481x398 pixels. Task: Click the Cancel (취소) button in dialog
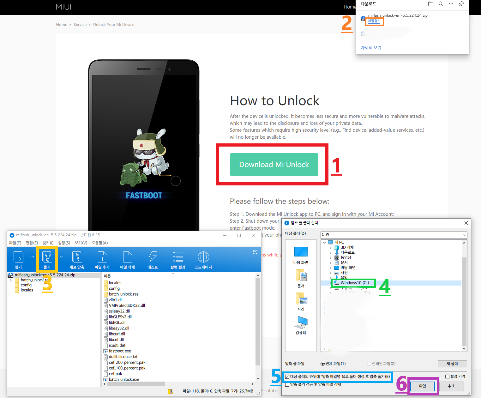[452, 386]
